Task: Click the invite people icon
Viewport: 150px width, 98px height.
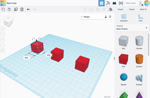Action: click(x=141, y=3)
